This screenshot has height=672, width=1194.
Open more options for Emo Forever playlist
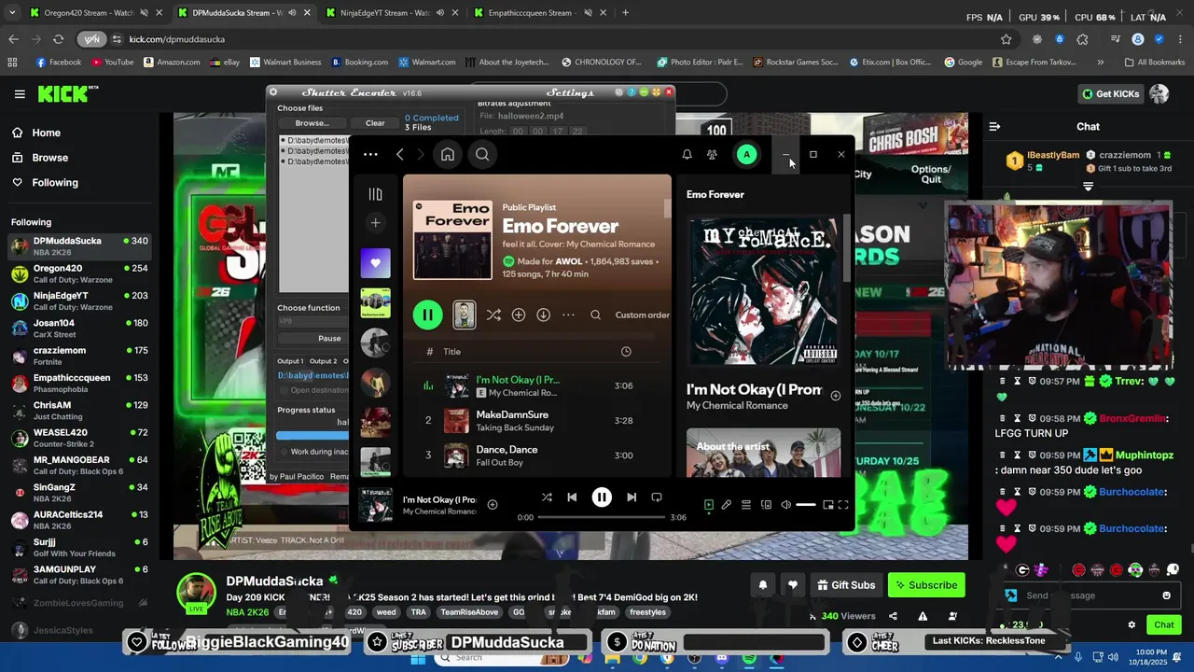568,315
